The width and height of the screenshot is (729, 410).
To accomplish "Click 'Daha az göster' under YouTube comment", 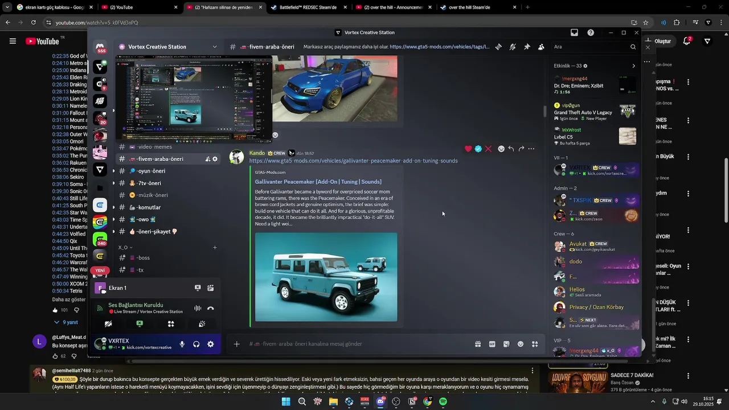I will (x=69, y=300).
